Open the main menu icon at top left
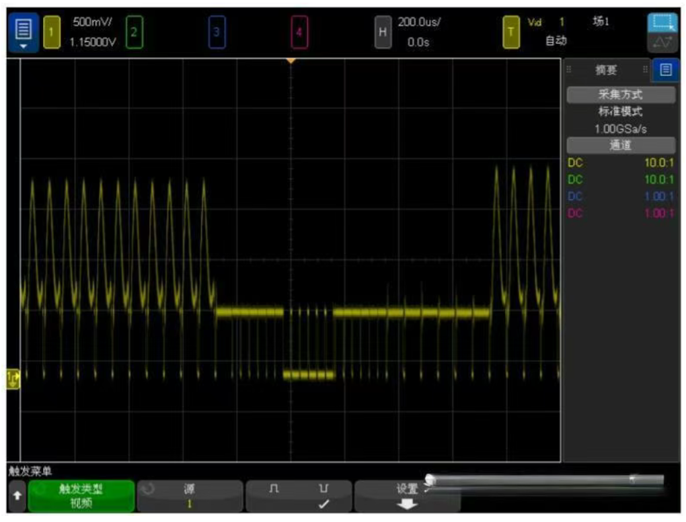Image resolution: width=686 pixels, height=522 pixels. pyautogui.click(x=23, y=33)
